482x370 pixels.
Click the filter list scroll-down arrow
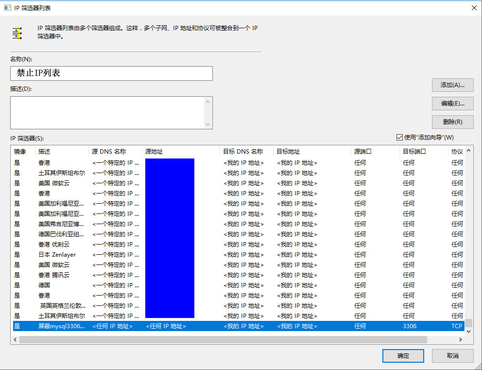468,331
